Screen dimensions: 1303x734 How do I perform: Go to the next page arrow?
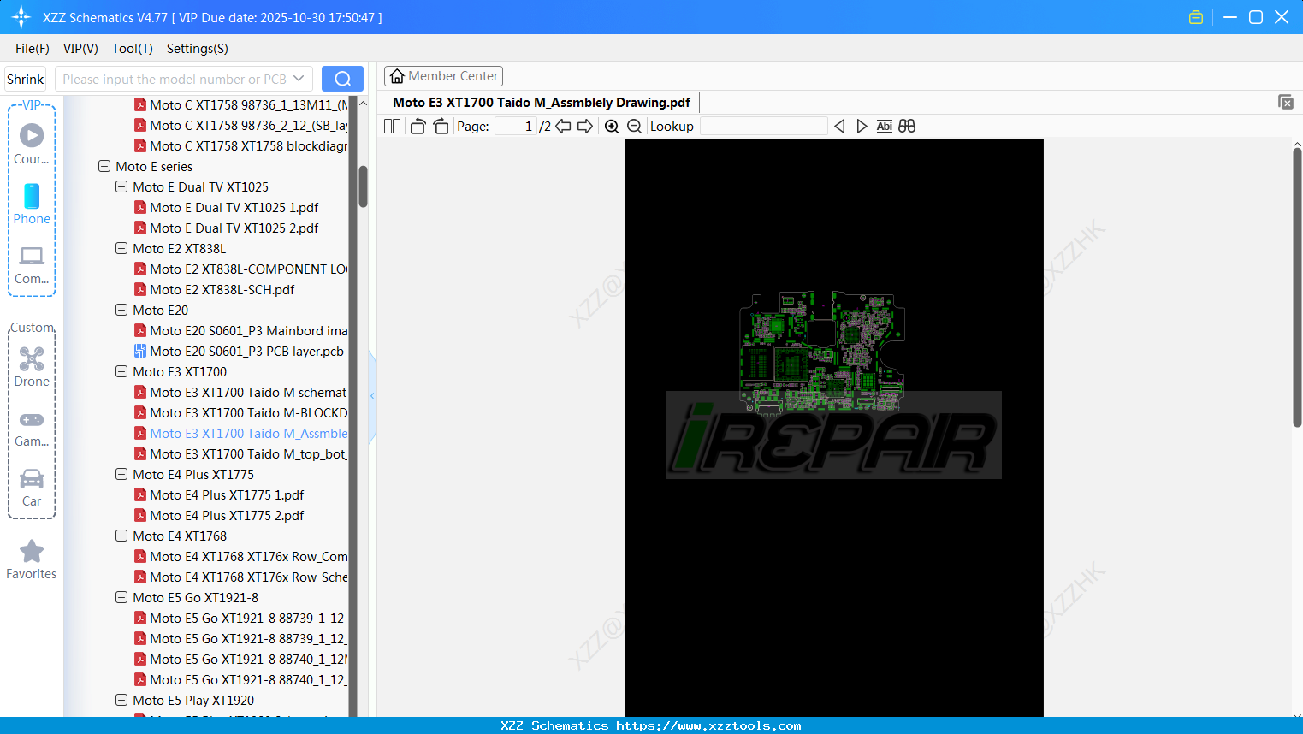click(585, 126)
